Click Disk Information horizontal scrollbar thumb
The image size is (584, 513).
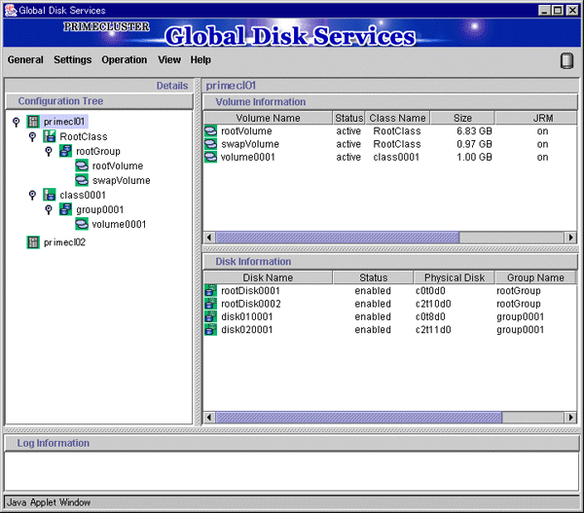point(358,418)
